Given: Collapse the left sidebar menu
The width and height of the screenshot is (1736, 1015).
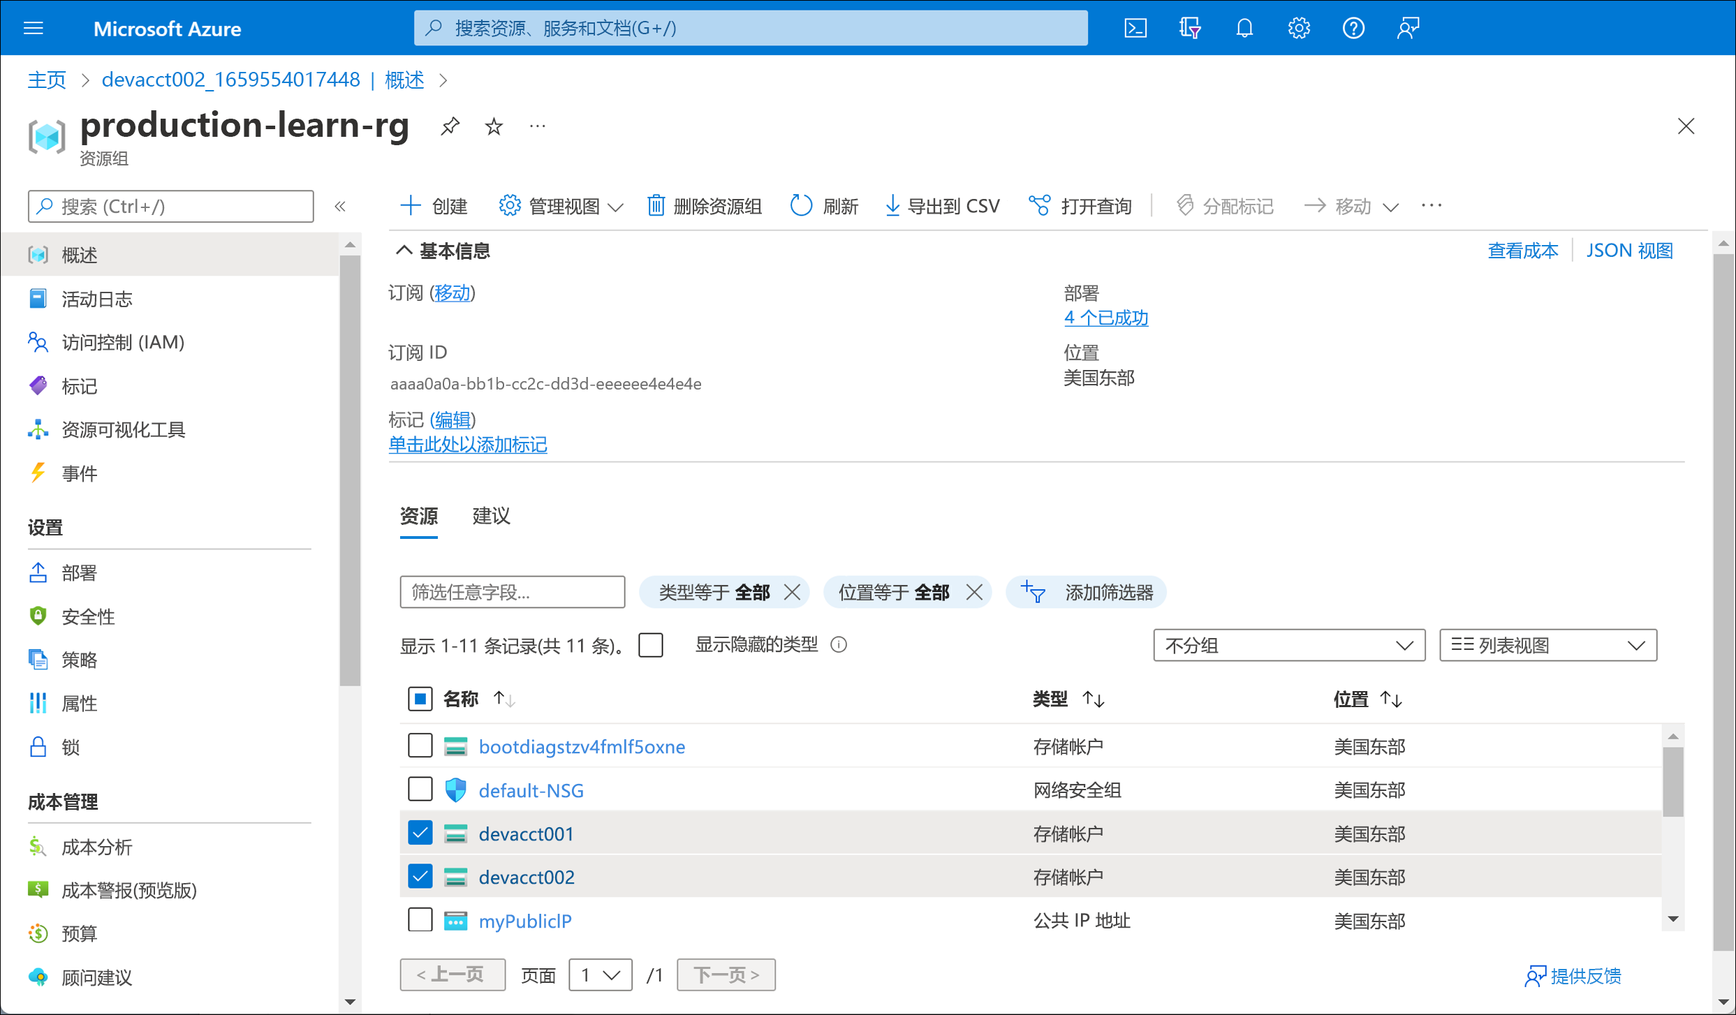Looking at the screenshot, I should [x=340, y=206].
